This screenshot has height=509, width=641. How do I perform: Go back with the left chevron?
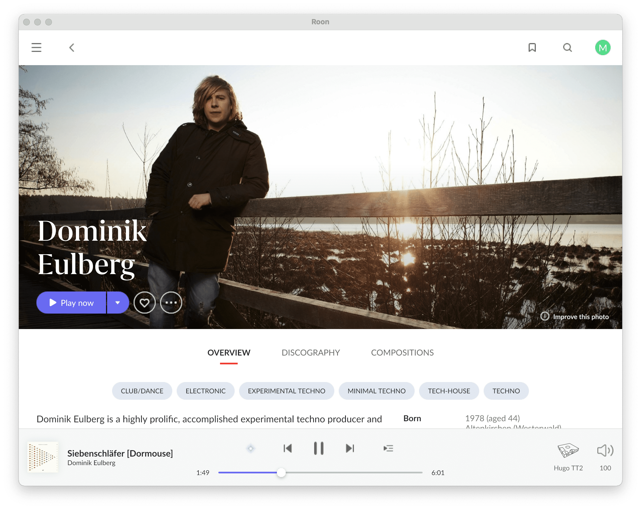(x=72, y=47)
